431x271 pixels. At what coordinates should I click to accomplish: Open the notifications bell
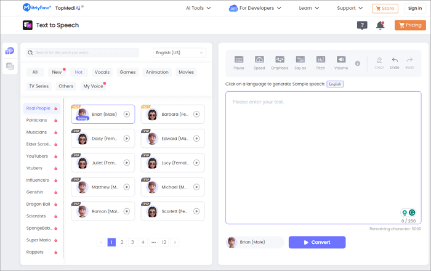point(380,25)
